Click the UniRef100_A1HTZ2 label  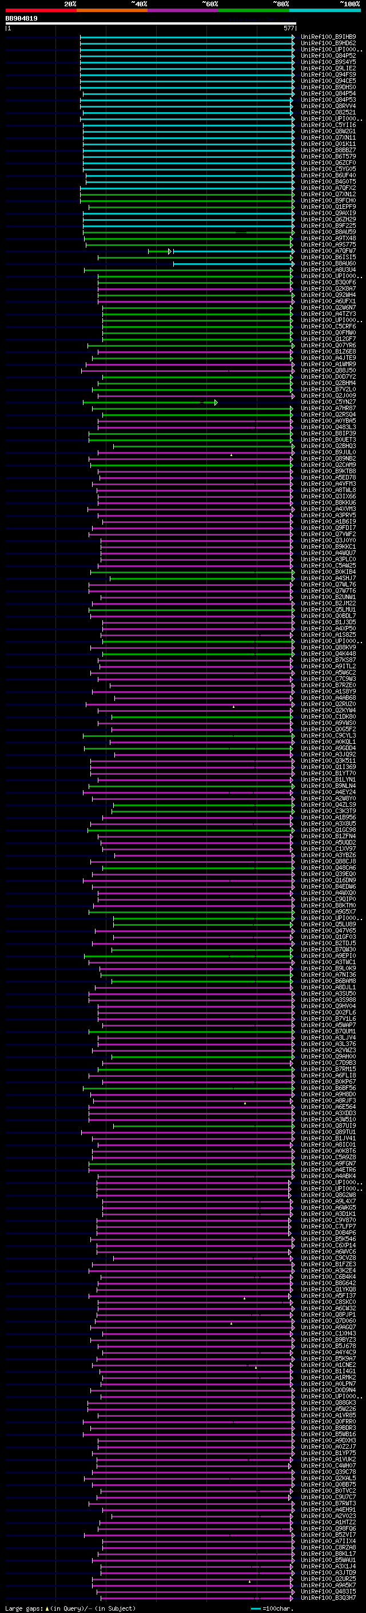coord(328,1522)
